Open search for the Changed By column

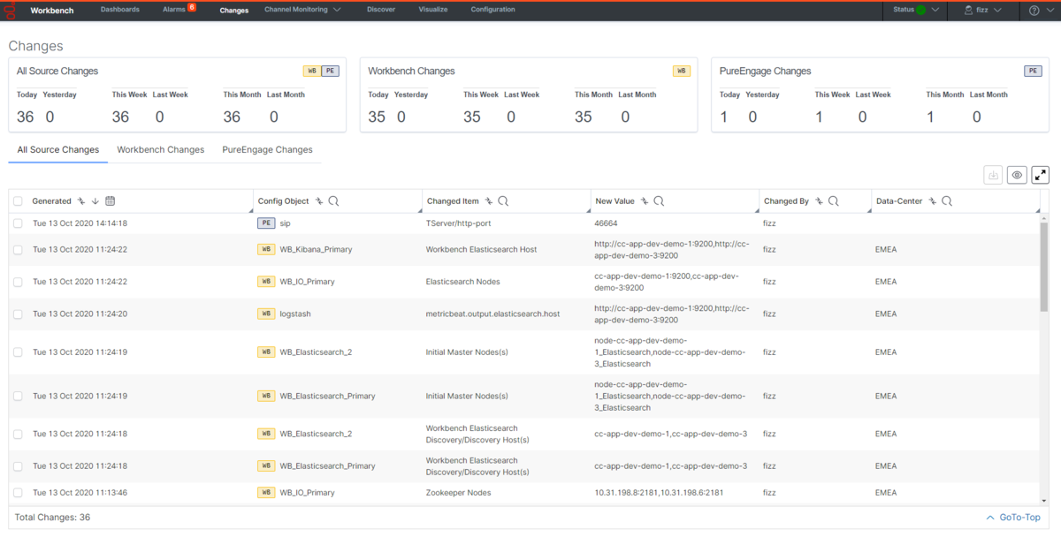point(833,201)
